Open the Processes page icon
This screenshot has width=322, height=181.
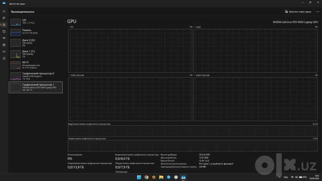pyautogui.click(x=4, y=18)
